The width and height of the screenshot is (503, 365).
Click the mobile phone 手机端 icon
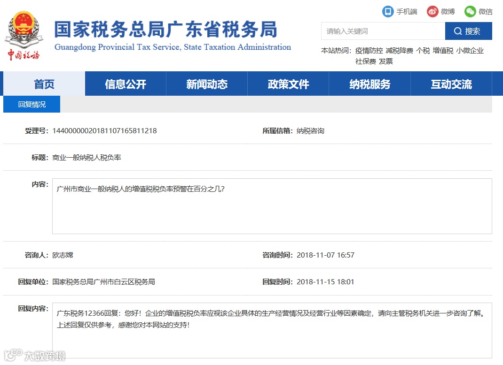(387, 11)
